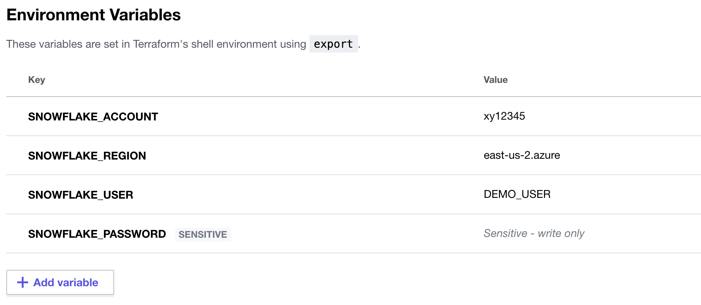The width and height of the screenshot is (701, 305).
Task: Click the Terraform shell environment description text
Action: tap(156, 44)
